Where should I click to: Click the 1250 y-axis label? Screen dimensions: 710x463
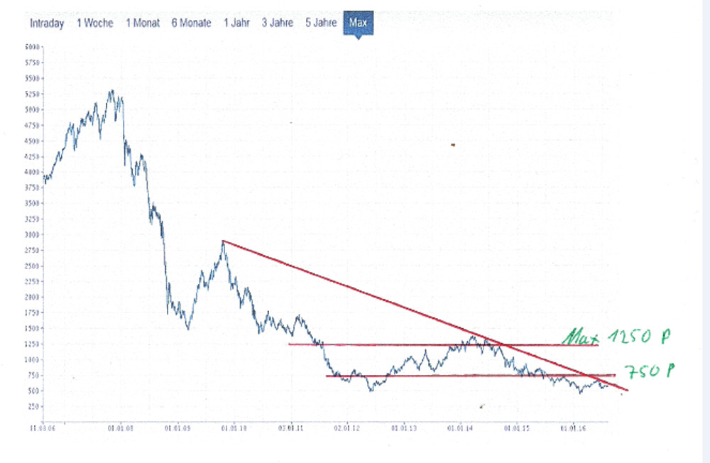pyautogui.click(x=32, y=344)
